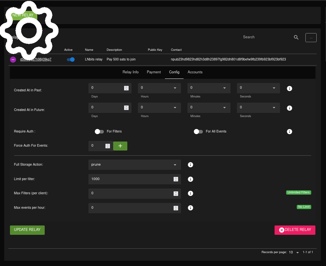Click info icon for Max events per hour

tap(190, 208)
